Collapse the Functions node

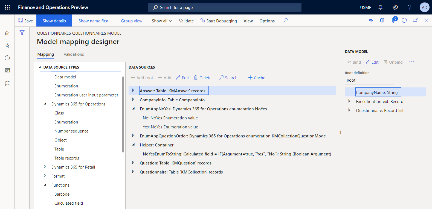pos(45,185)
